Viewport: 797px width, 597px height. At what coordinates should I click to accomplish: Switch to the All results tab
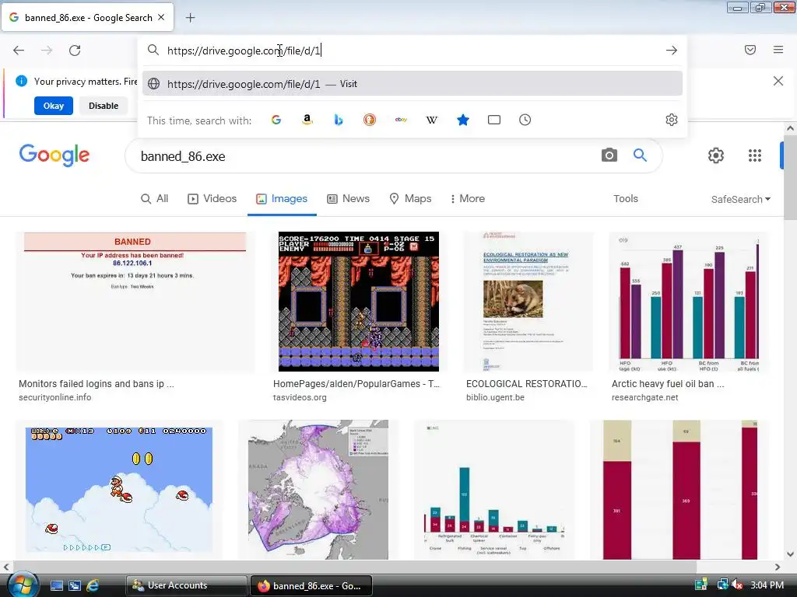(155, 198)
